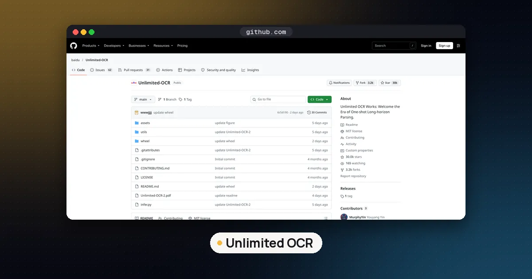532x279 pixels.
Task: Open the Releases heading link
Action: [348, 189]
